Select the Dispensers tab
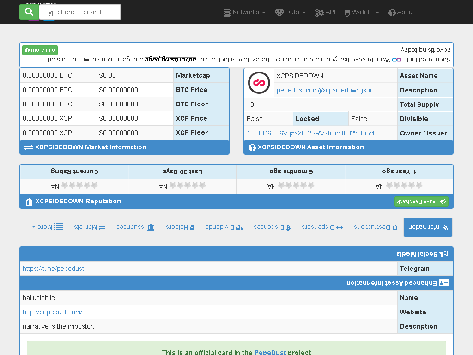Screen dimensions: 473x355 coord(322,227)
